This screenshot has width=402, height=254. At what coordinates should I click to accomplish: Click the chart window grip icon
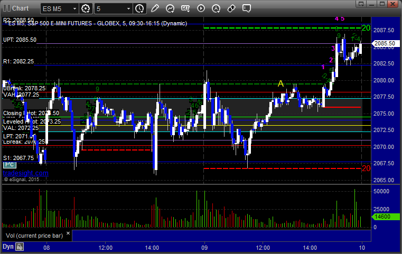tap(7, 8)
